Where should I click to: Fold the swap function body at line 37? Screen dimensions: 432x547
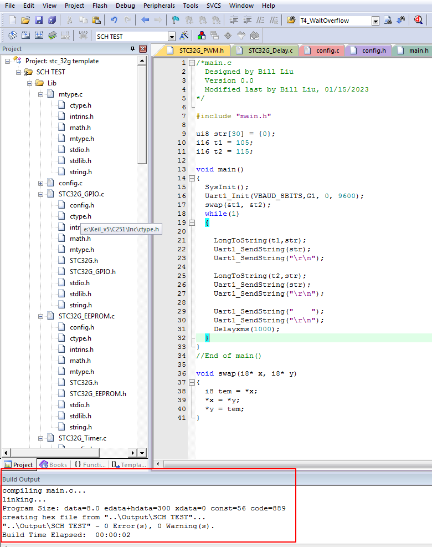coord(192,382)
